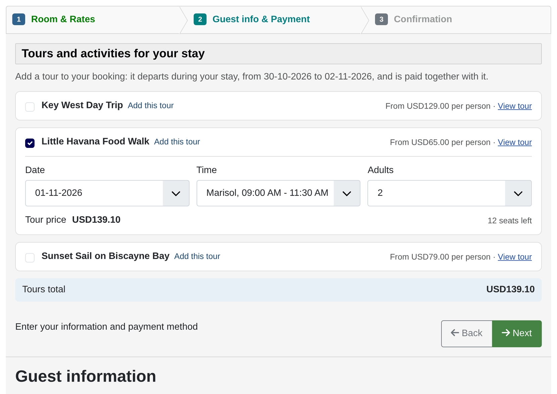Click the Sunset Sail on Biscayne Bay title
The height and width of the screenshot is (394, 557).
pos(105,256)
